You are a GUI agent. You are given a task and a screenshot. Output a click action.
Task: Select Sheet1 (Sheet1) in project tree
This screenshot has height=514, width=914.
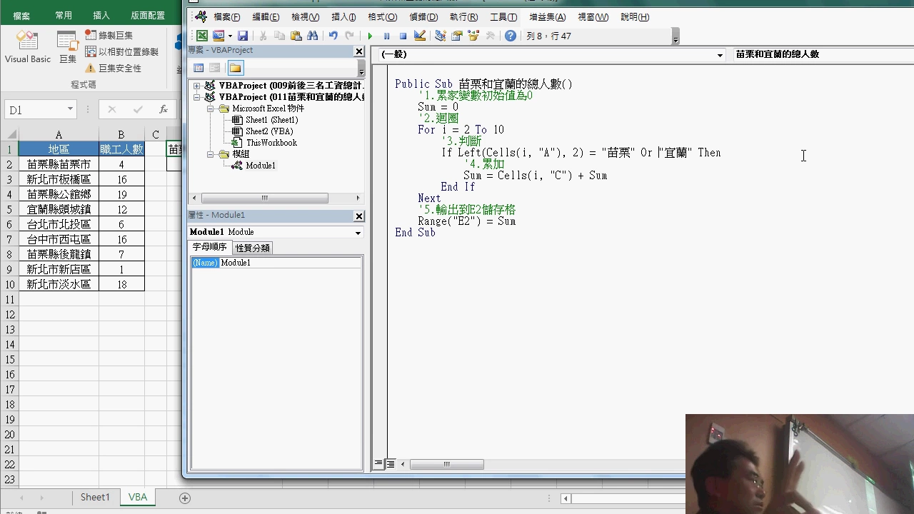(x=271, y=120)
